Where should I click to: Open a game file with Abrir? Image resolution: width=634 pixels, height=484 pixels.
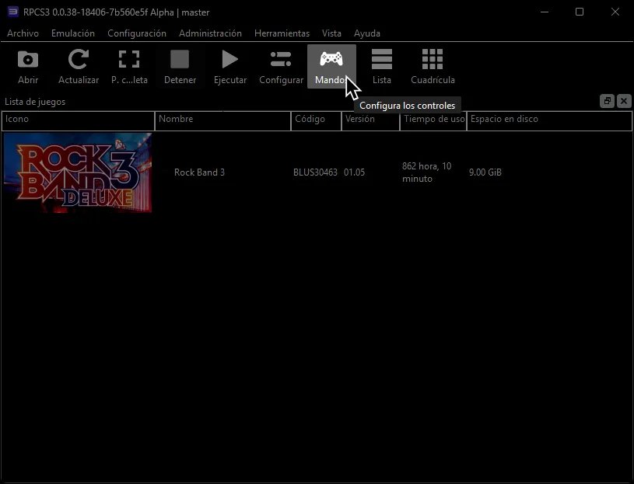27,66
